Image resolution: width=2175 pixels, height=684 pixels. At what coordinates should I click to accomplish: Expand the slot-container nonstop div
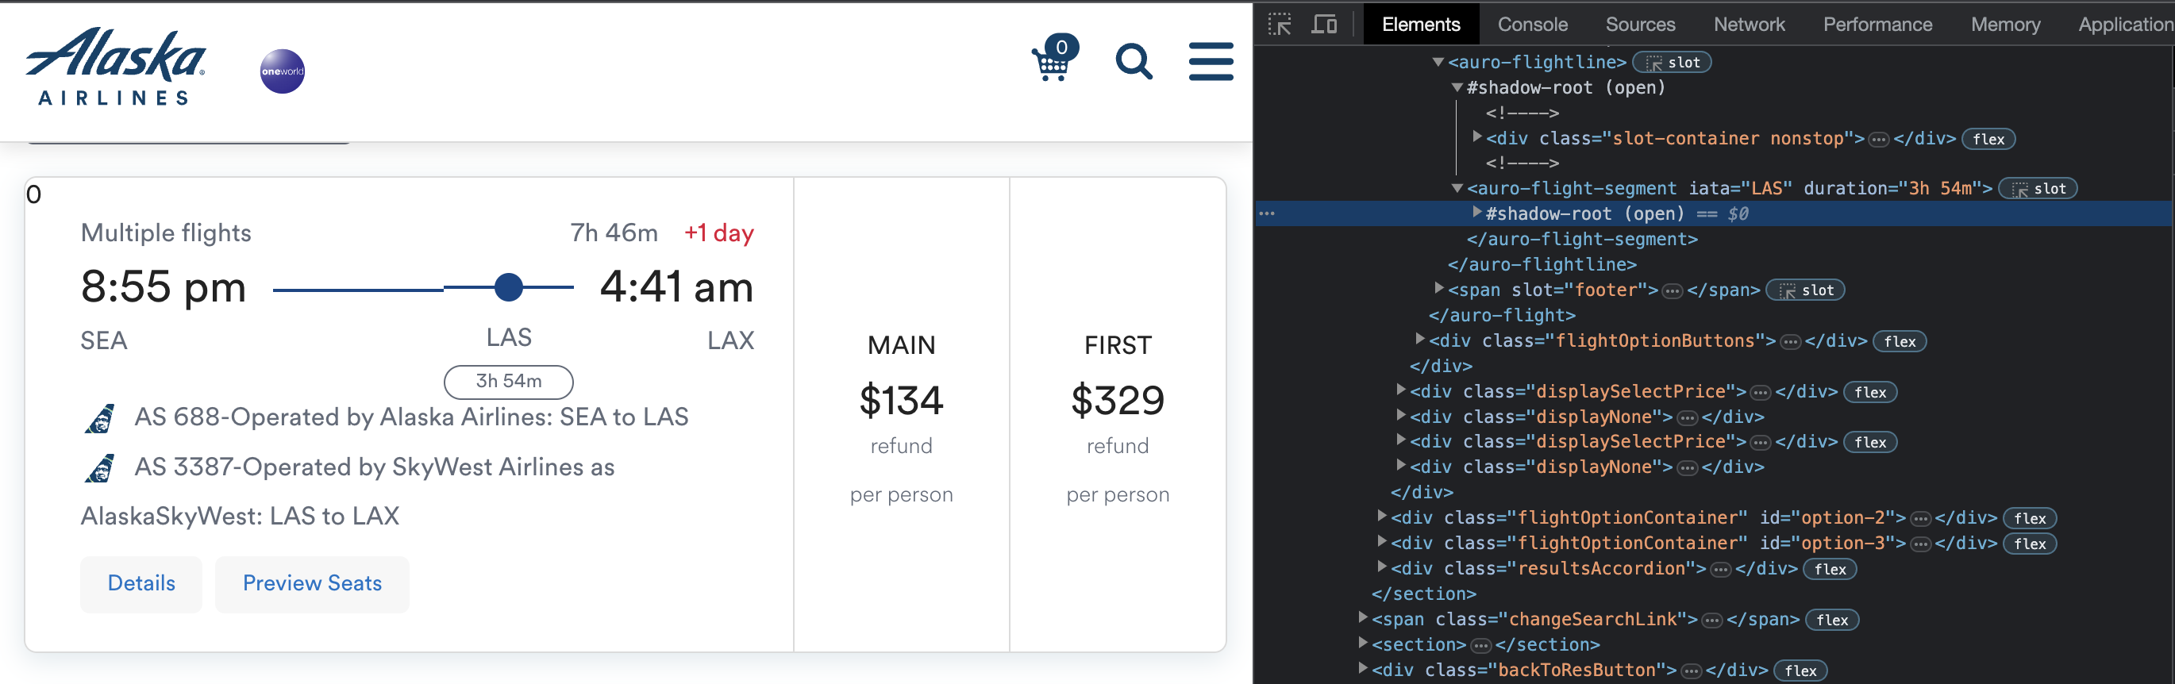(1476, 136)
